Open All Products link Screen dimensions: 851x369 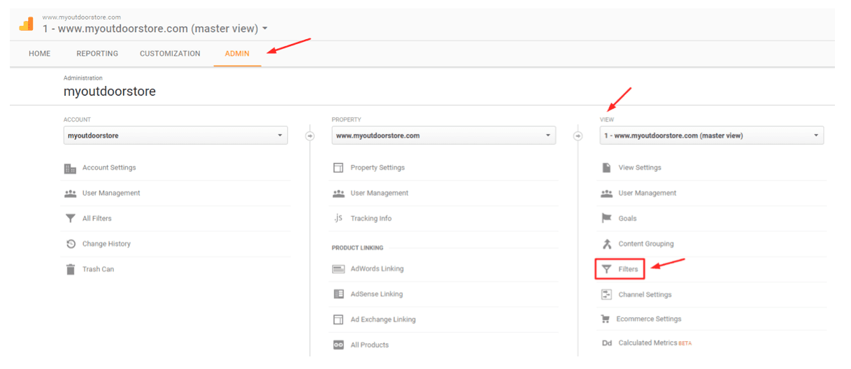pos(370,345)
